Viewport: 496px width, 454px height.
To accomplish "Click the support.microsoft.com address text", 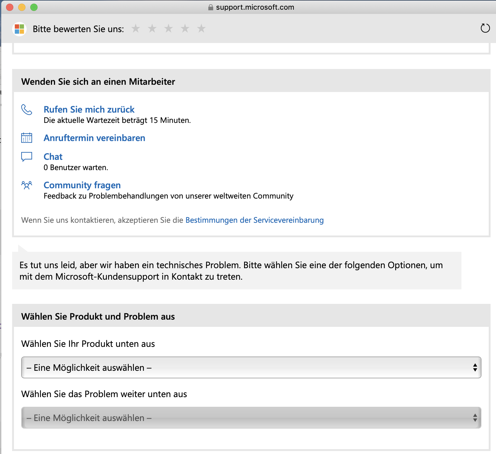I will pyautogui.click(x=255, y=7).
